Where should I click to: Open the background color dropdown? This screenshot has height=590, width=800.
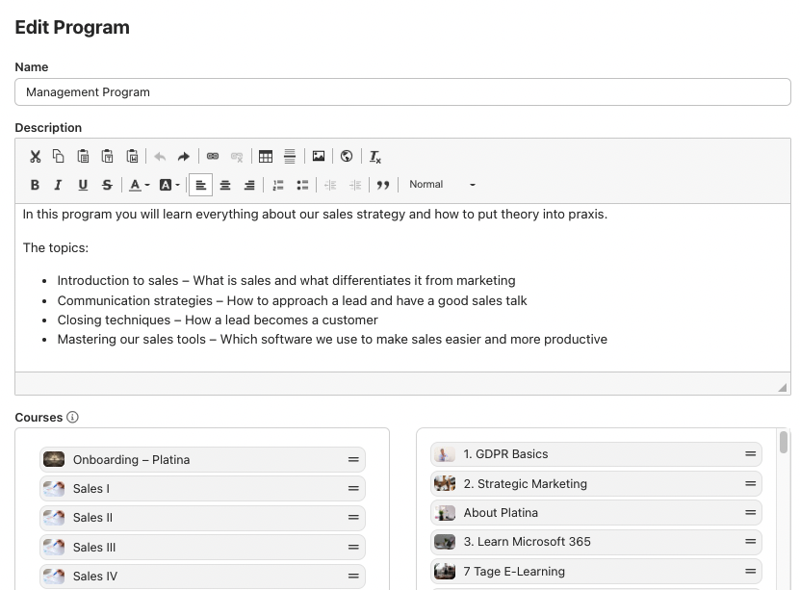tap(168, 185)
